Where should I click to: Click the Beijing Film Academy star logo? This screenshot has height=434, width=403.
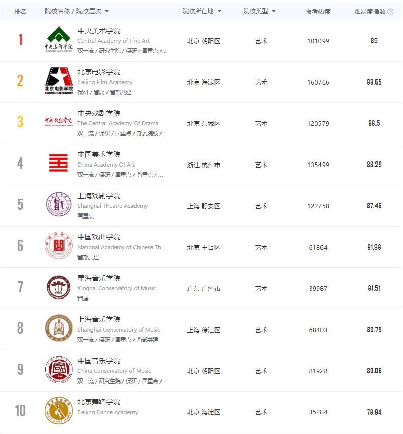(x=59, y=81)
